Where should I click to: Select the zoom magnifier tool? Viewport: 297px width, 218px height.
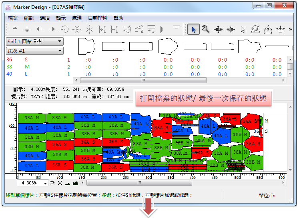(x=205, y=29)
